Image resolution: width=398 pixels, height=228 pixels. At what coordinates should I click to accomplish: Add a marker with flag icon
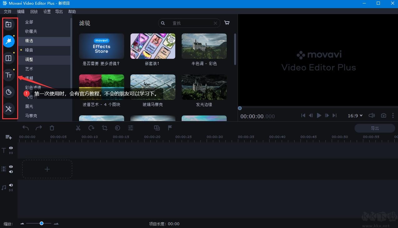[x=170, y=128]
